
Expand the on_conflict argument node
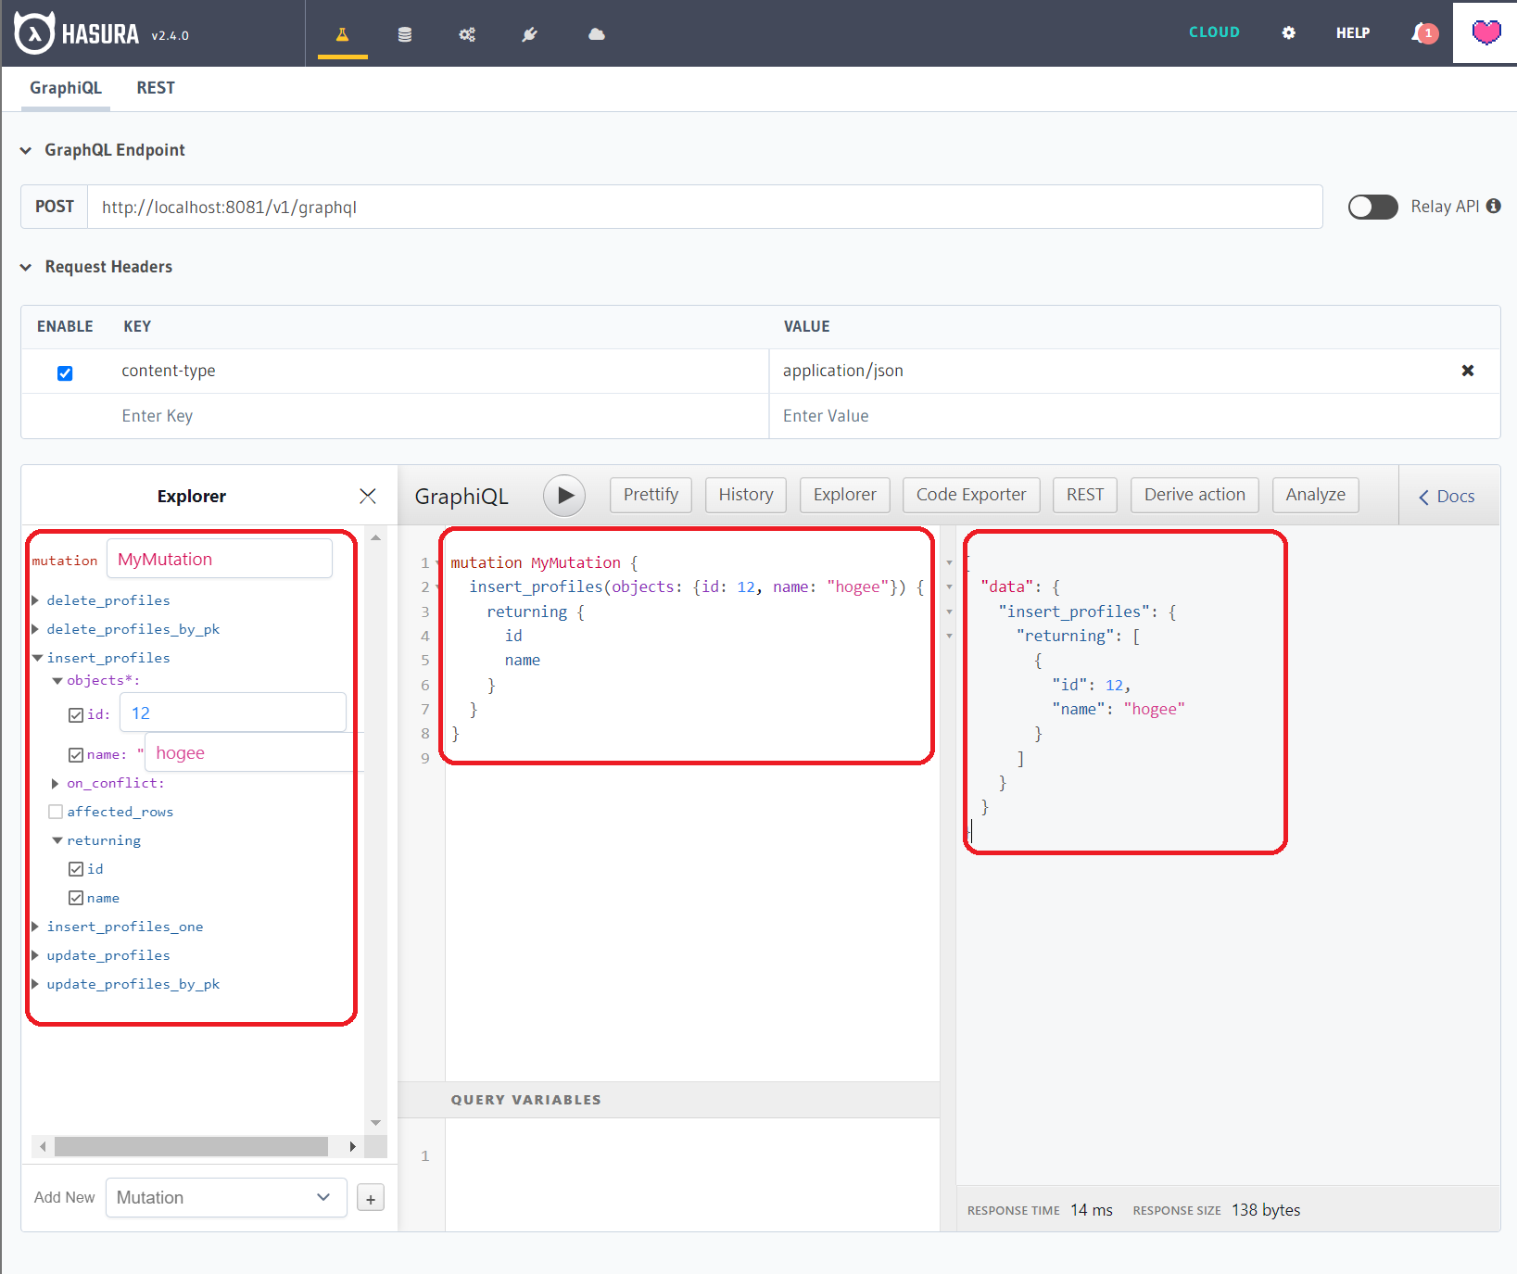click(x=56, y=784)
